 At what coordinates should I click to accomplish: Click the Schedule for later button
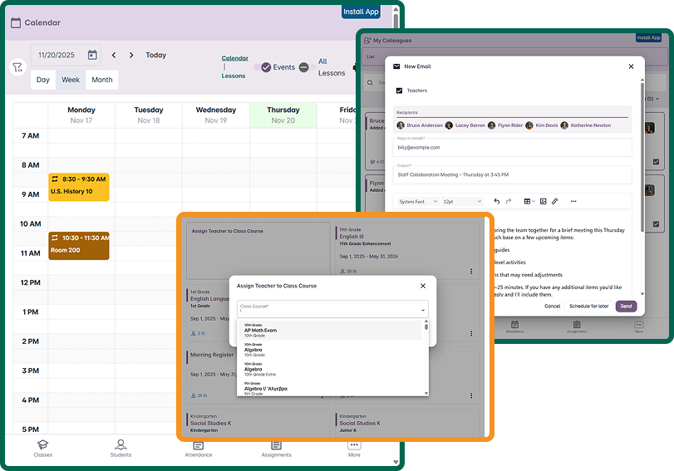588,306
